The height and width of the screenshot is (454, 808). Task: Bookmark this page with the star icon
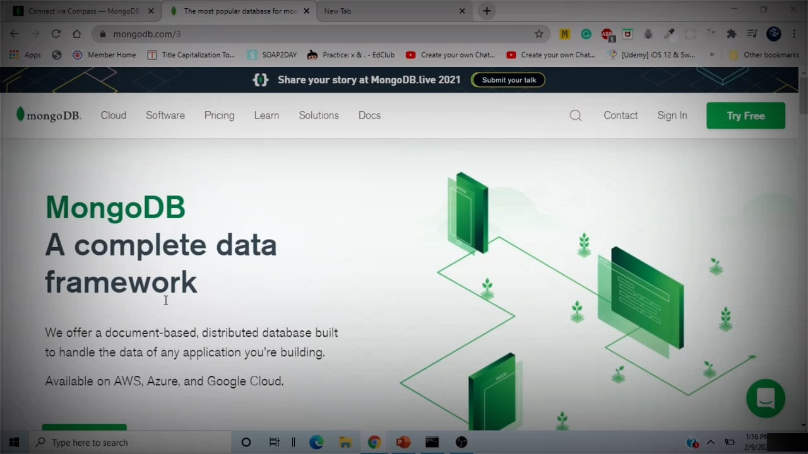538,34
